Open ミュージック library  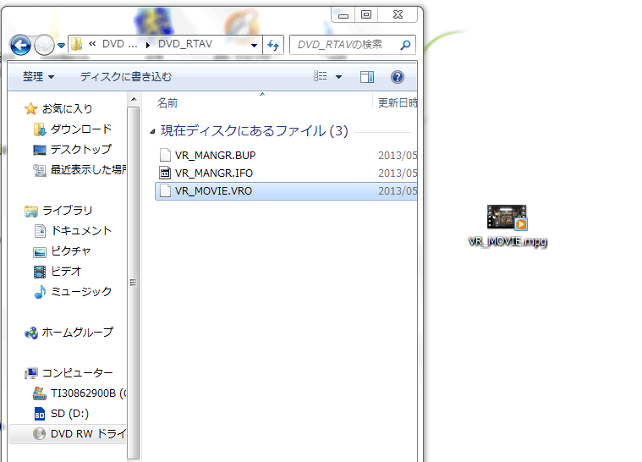[81, 292]
